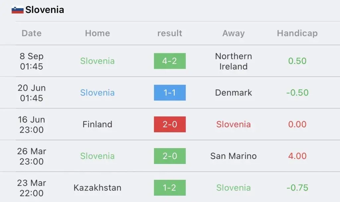Click the Finland team name

[x=97, y=124]
